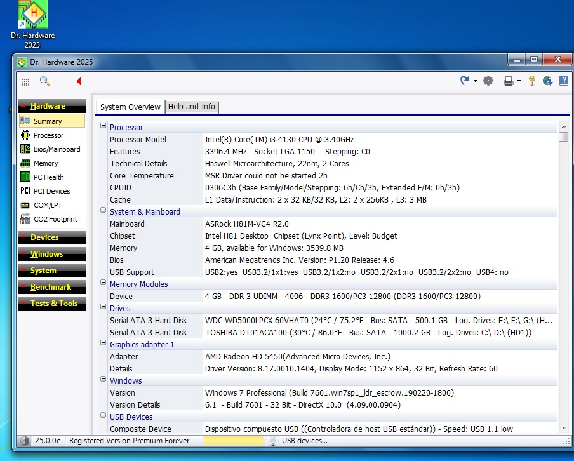
Task: Select the Cache row
Action: pos(332,200)
